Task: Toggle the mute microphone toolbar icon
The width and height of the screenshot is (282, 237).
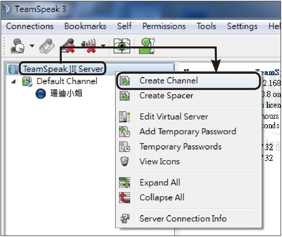Action: (x=68, y=46)
